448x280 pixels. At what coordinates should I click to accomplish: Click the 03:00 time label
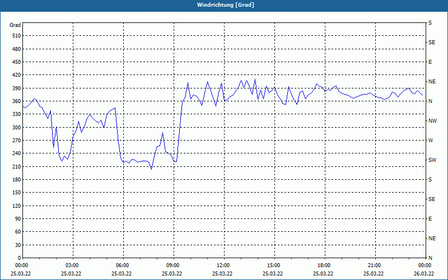point(72,265)
